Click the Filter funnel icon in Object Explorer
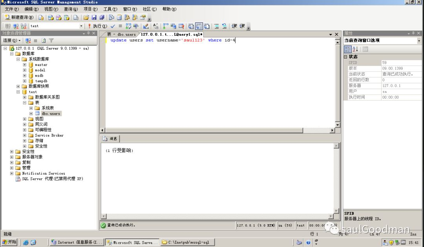This screenshot has width=424, height=247. pyautogui.click(x=51, y=40)
